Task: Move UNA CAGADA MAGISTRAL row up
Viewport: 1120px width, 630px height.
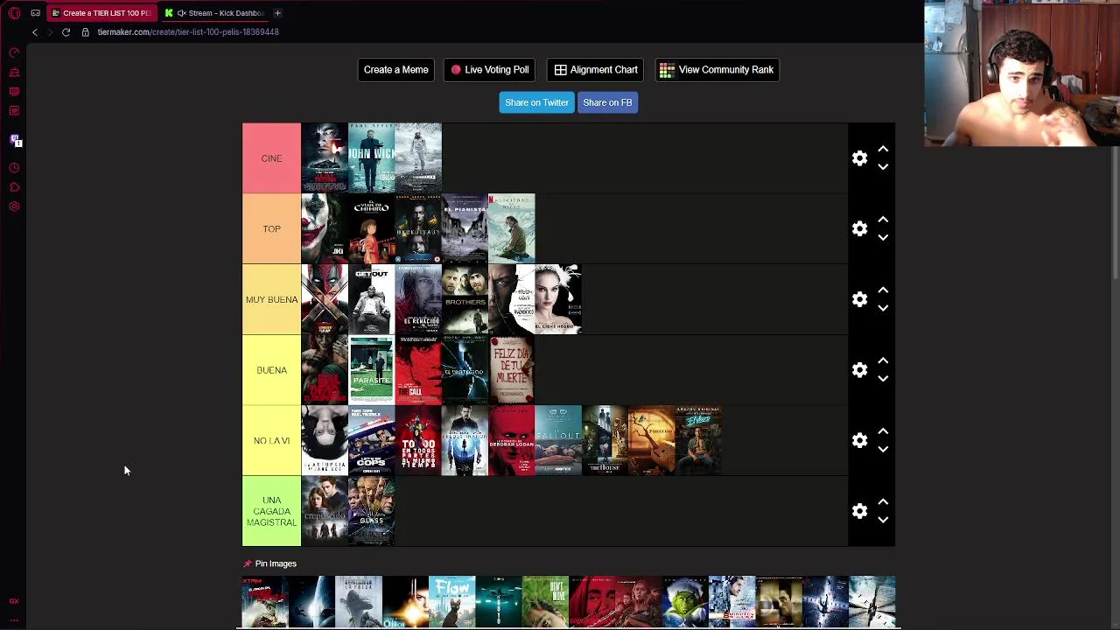Action: click(x=883, y=502)
